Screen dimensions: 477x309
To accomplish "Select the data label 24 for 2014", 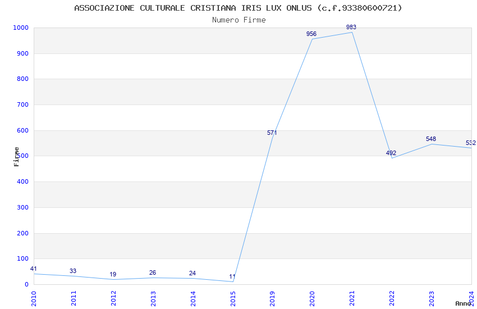I will [192, 274].
